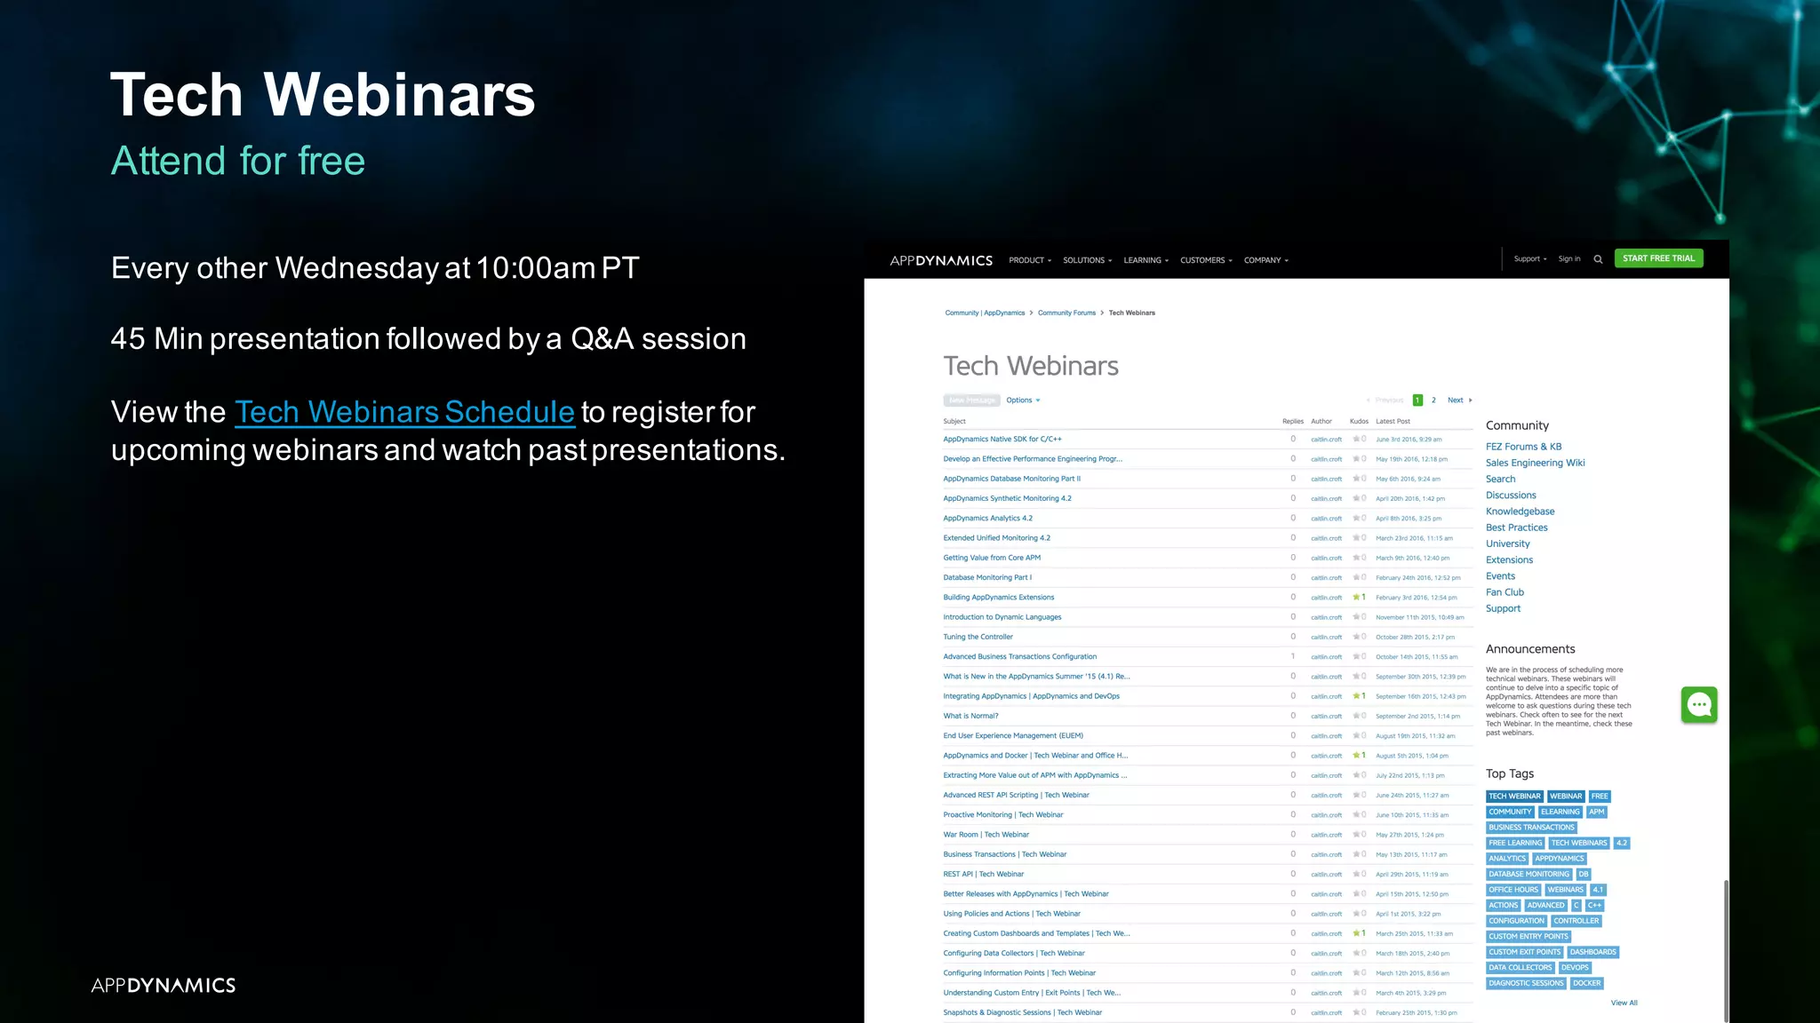Open the PRODUCT dropdown menu
This screenshot has width=1820, height=1023.
pyautogui.click(x=1030, y=260)
